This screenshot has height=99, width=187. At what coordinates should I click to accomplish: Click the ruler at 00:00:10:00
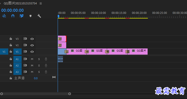pyautogui.click(x=98, y=13)
